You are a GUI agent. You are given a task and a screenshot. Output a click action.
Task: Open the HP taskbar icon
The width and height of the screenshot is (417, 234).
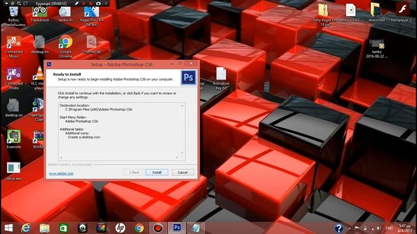120,228
